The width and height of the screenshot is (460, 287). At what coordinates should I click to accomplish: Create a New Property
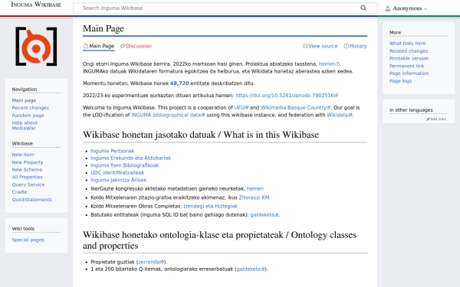(28, 162)
